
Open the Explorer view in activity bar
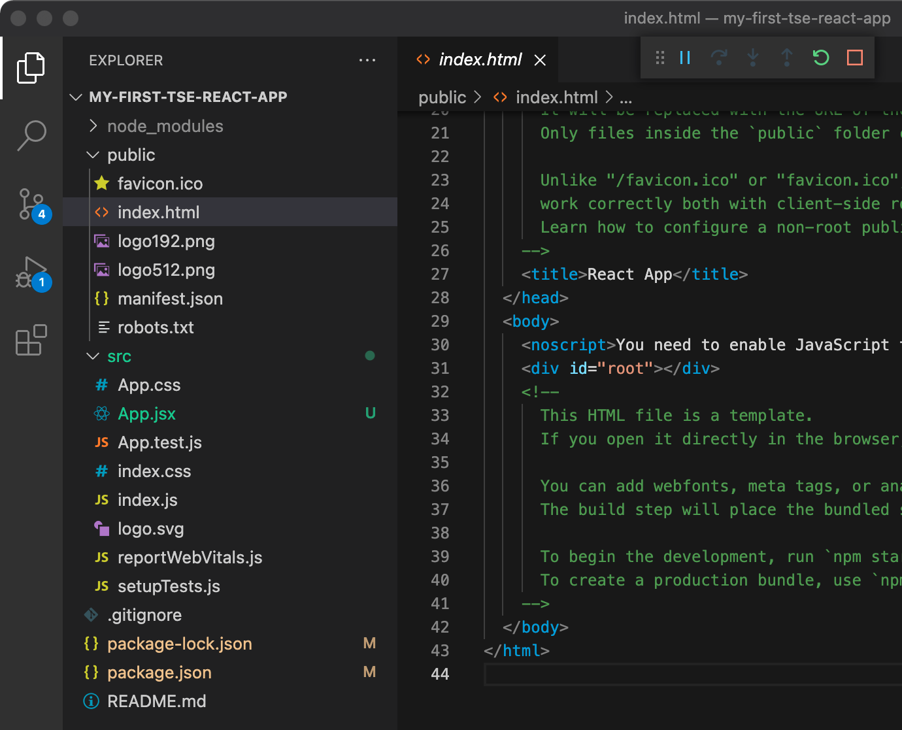[x=31, y=68]
